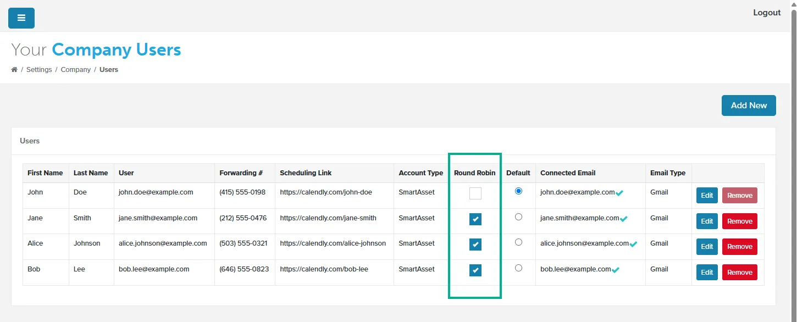This screenshot has height=322, width=797.
Task: Enable Round Robin for John Doe
Action: click(x=475, y=193)
